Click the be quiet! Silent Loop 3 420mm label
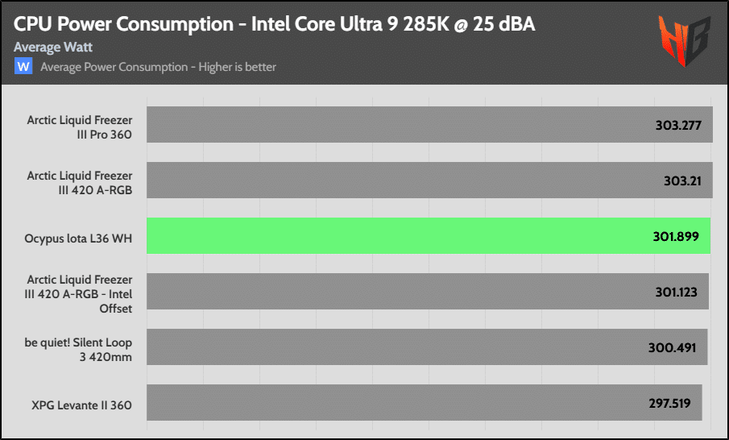Image resolution: width=729 pixels, height=440 pixels. (78, 350)
